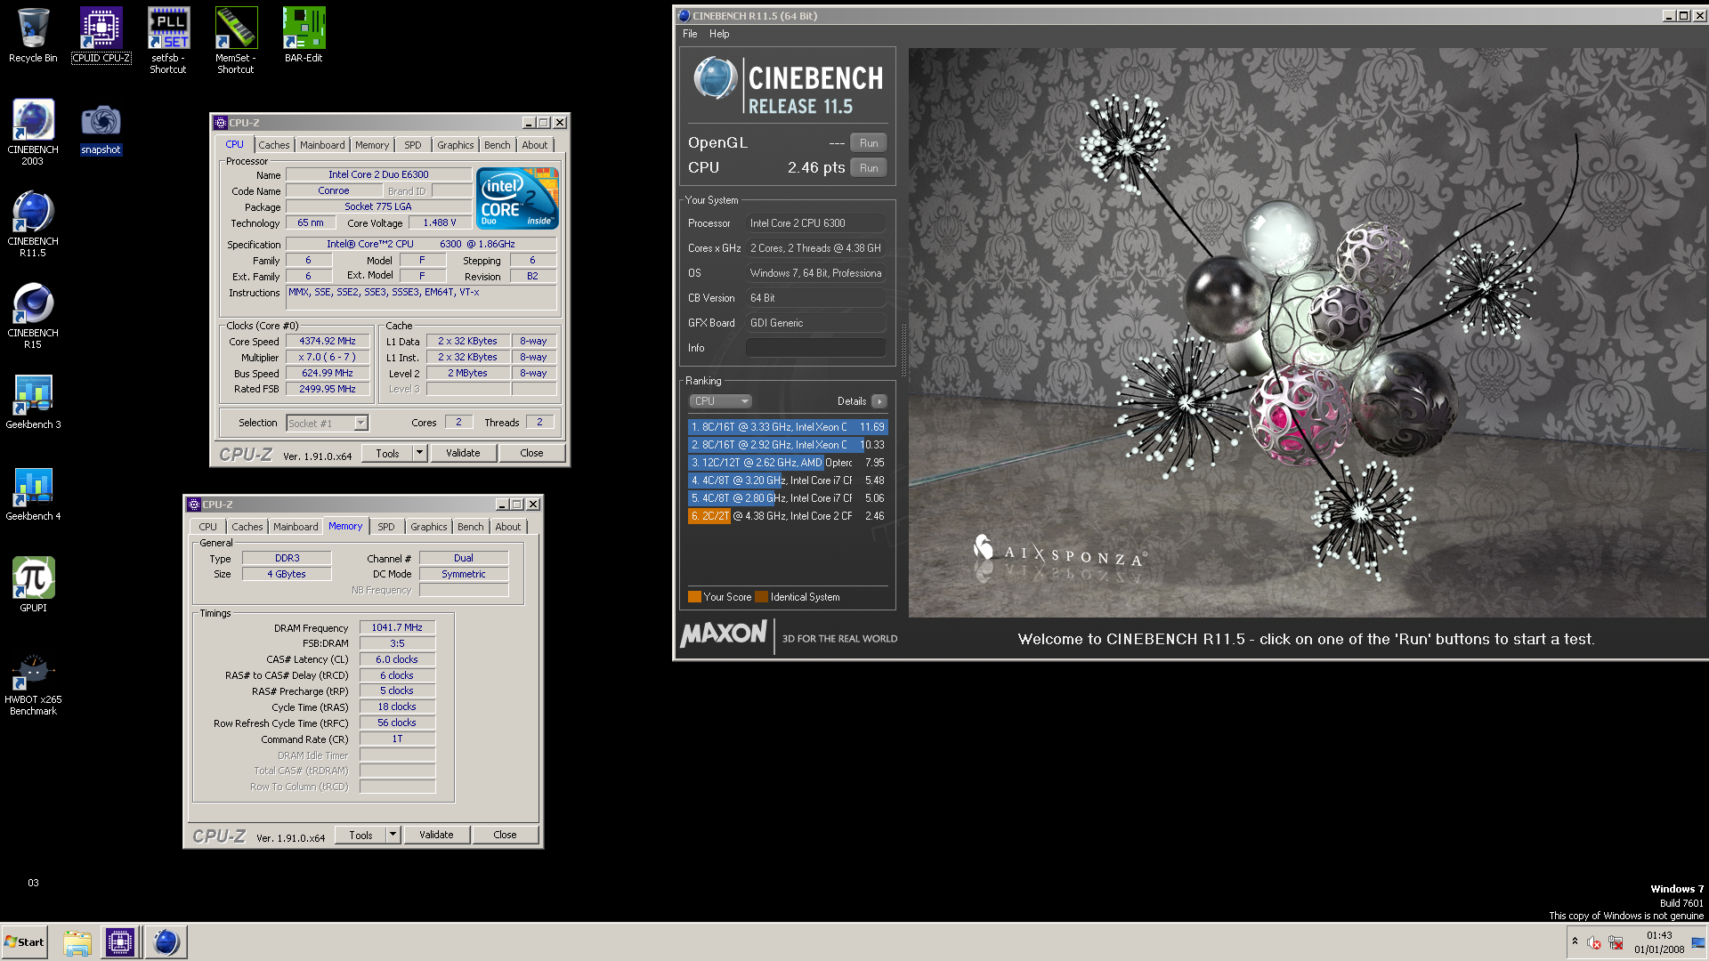Viewport: 1709px width, 961px height.
Task: Click Tools button in lower CPU-Z
Action: [x=360, y=835]
